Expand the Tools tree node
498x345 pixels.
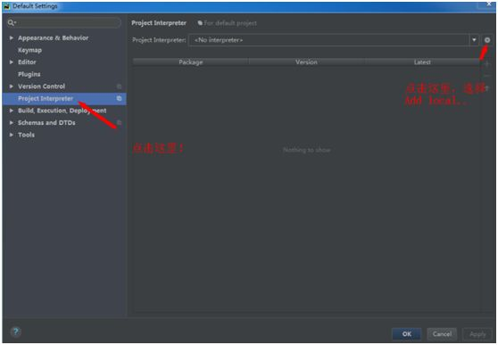pyautogui.click(x=11, y=135)
